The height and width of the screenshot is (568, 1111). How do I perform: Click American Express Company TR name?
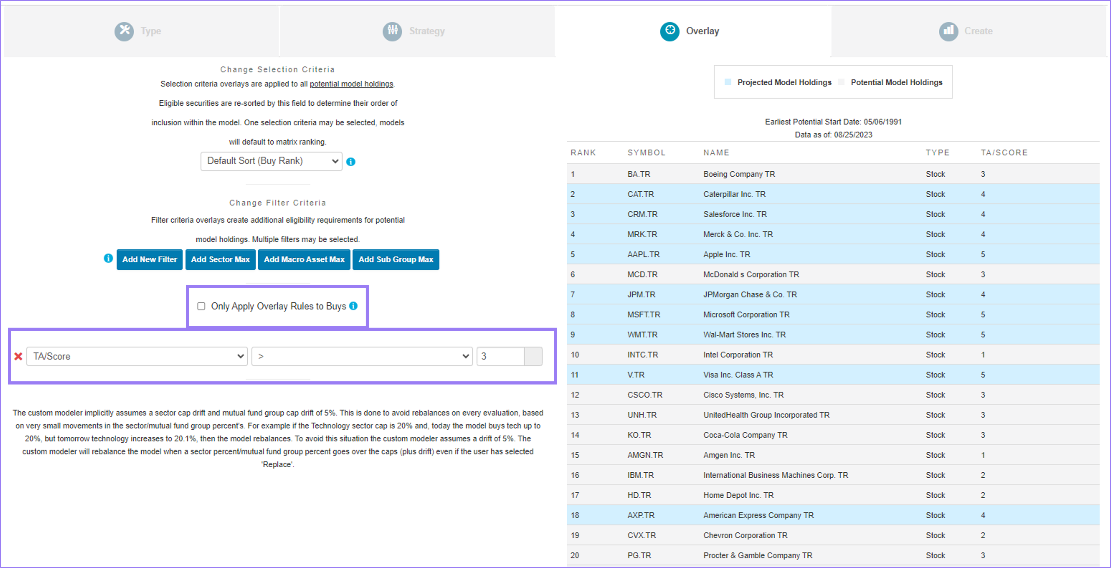click(x=758, y=515)
